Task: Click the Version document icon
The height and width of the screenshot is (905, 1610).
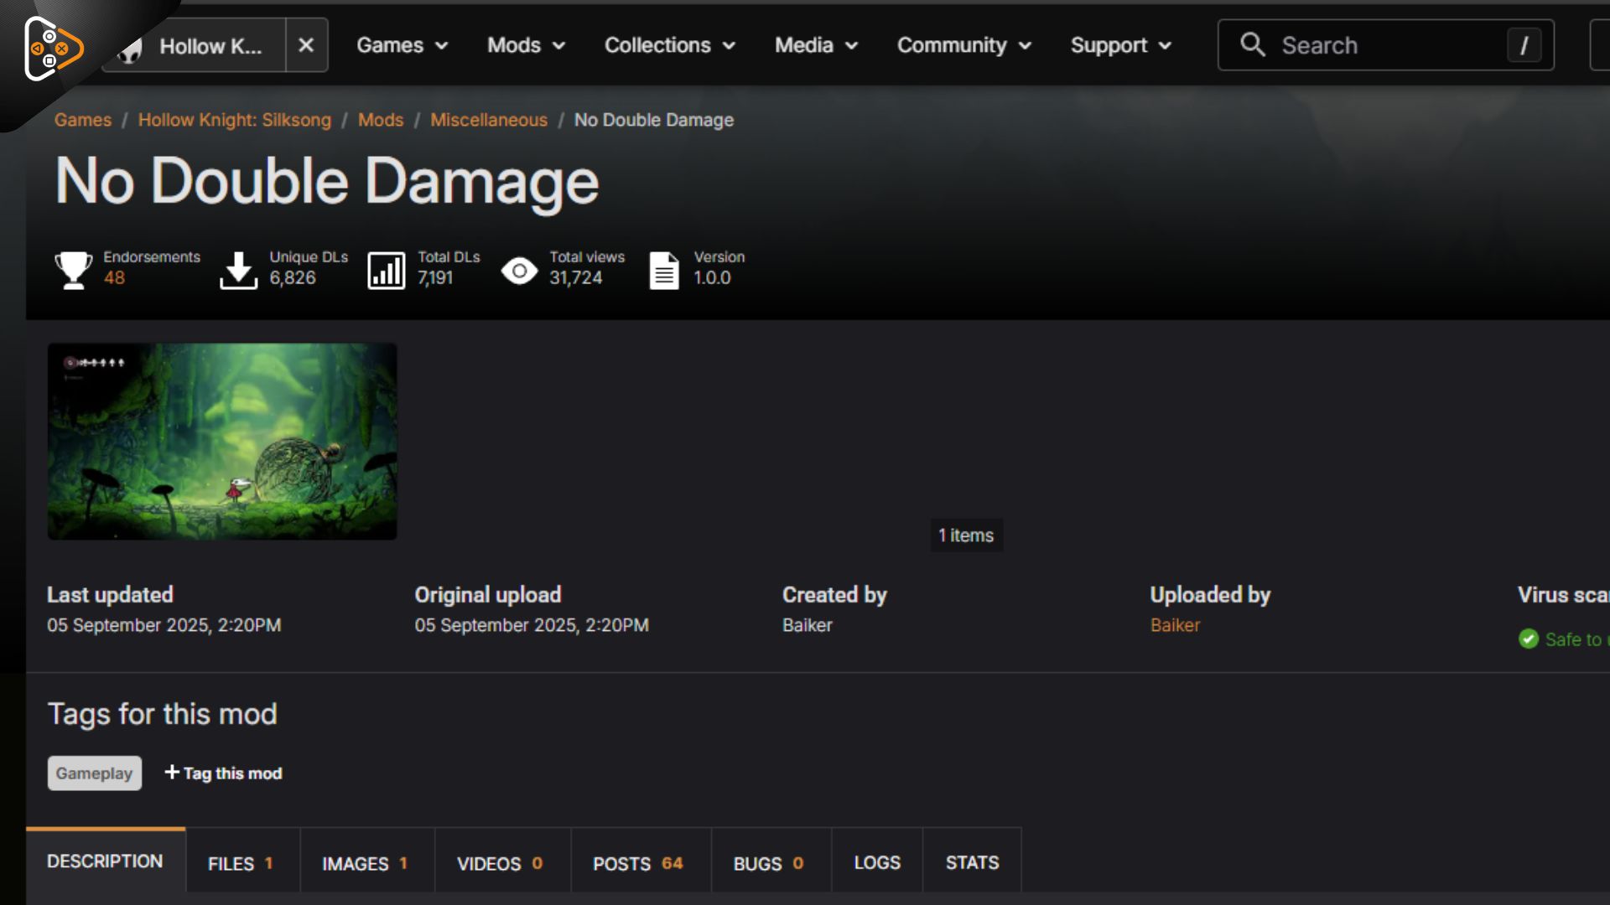Action: click(x=664, y=271)
